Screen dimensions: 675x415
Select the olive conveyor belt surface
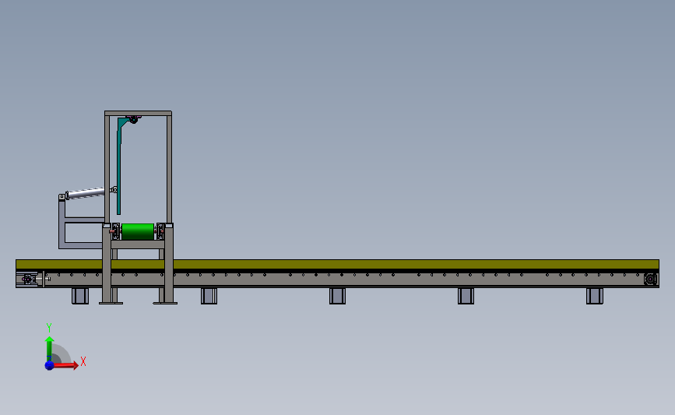point(338,264)
